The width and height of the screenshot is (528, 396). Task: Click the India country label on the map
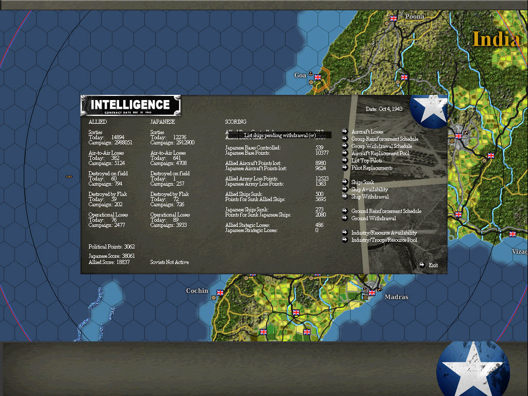pos(496,39)
